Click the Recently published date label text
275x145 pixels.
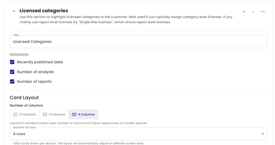pos(40,62)
